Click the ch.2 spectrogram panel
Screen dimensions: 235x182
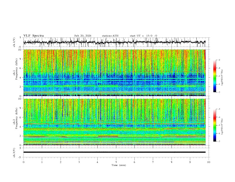[114, 122]
